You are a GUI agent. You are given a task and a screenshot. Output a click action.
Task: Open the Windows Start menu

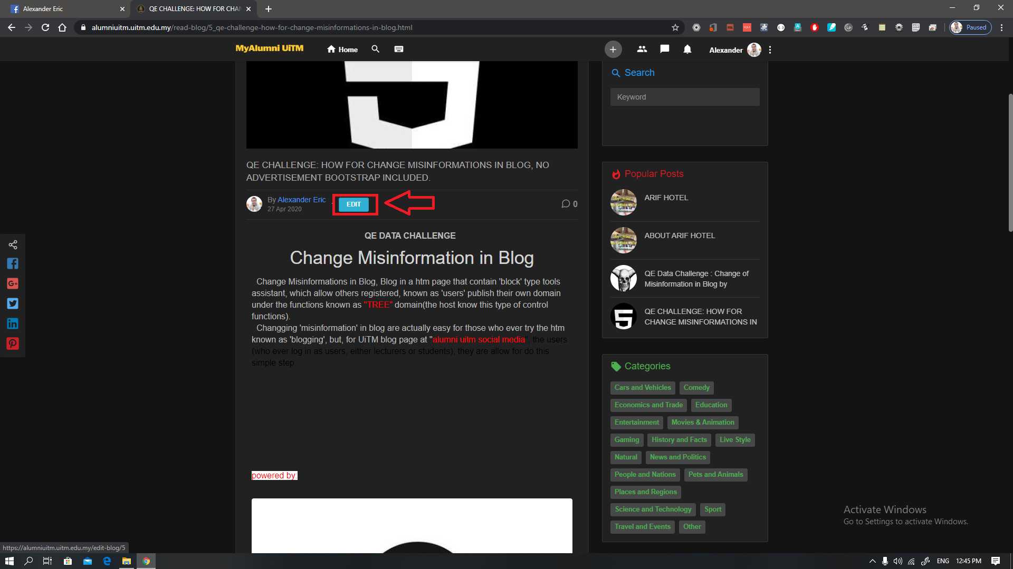[x=9, y=561]
